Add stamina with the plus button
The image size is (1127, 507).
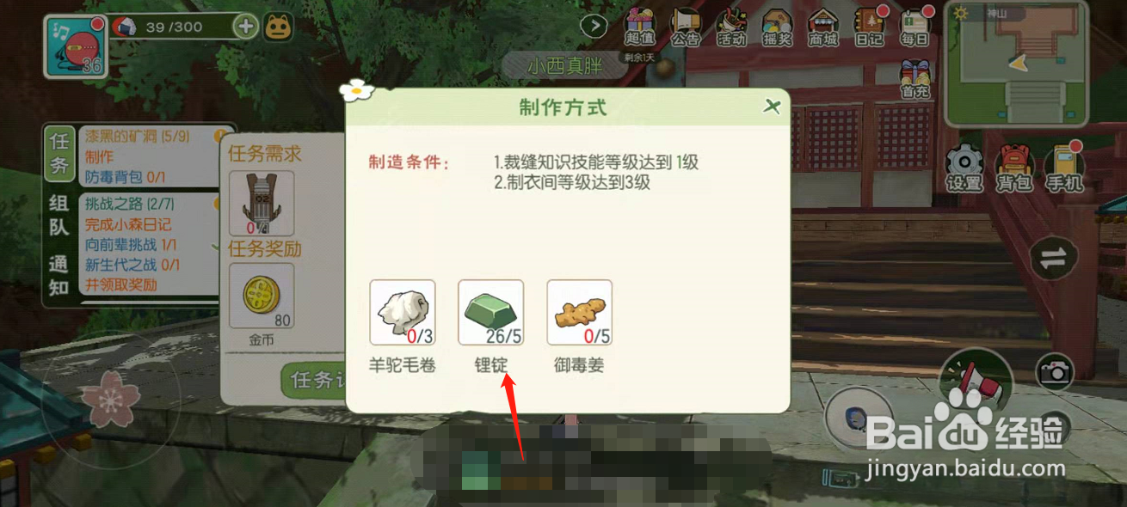(x=246, y=27)
